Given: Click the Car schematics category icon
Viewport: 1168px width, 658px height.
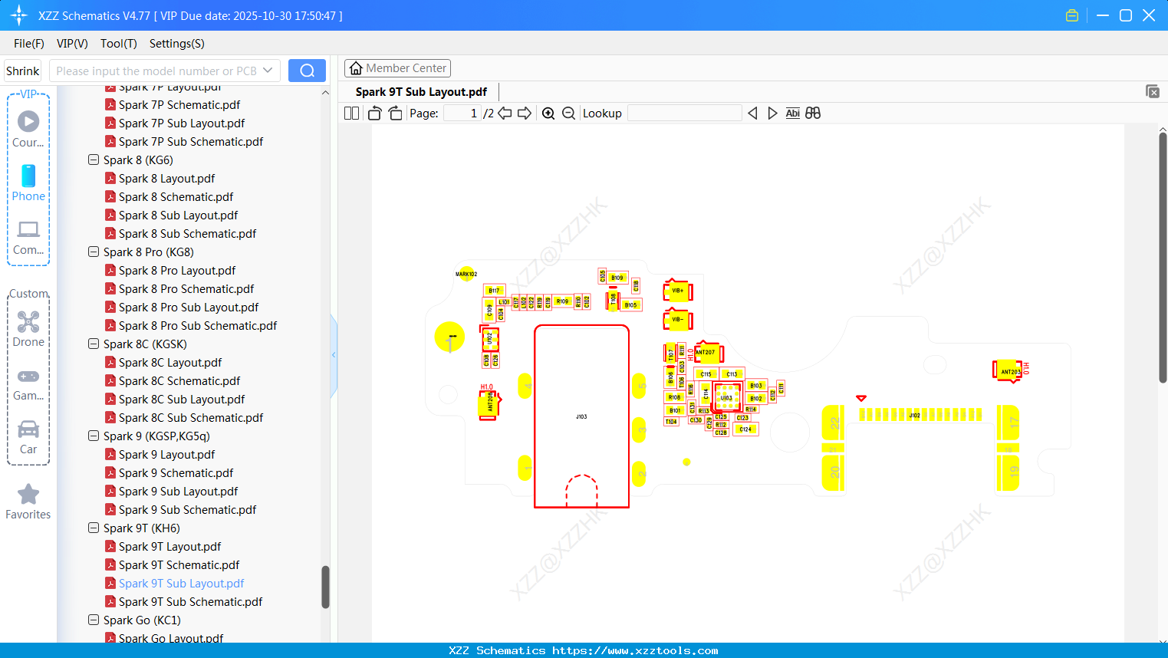Looking at the screenshot, I should (x=28, y=430).
